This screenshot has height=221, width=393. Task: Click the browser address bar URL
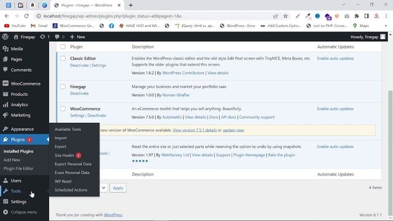tap(112, 16)
